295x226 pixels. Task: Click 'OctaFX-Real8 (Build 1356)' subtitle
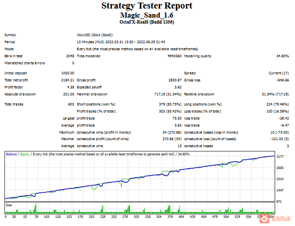pos(146,22)
